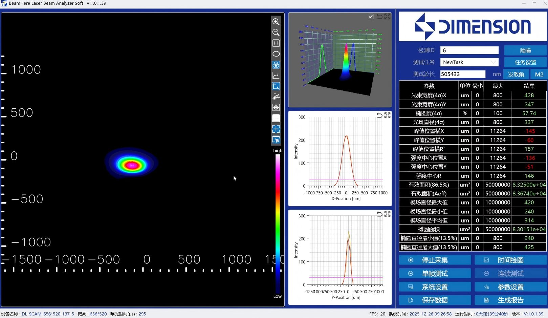Toggle the three-circle color overlay button

(x=276, y=65)
